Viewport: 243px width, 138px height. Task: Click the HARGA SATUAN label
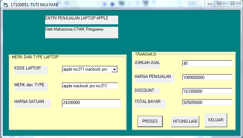[x=33, y=103]
